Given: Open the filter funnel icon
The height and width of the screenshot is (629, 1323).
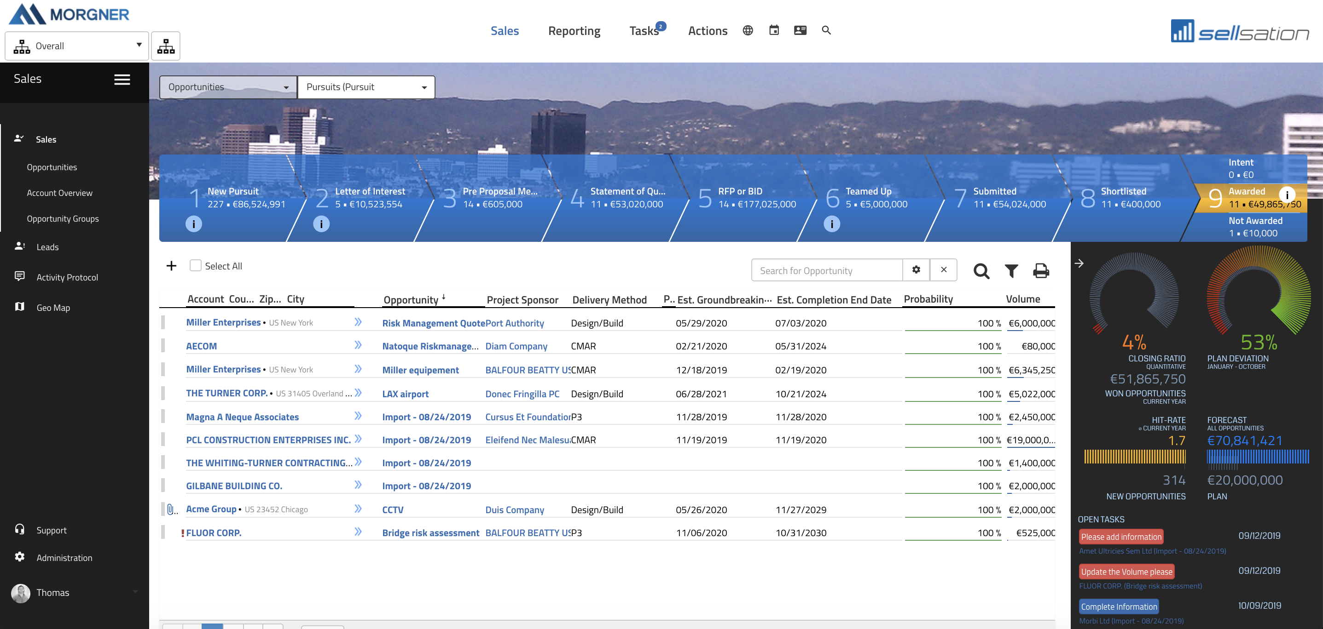Looking at the screenshot, I should (x=1011, y=270).
